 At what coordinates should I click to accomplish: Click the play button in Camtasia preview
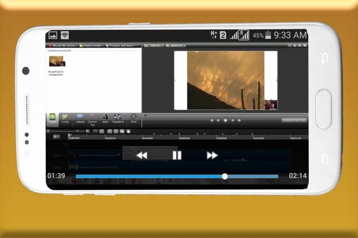point(225,120)
